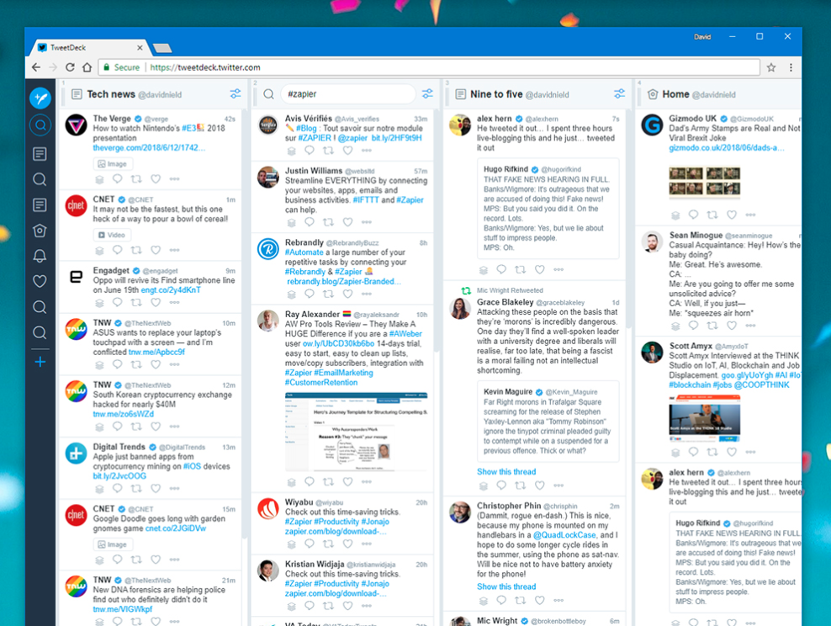Click the #zapier search query field
Screen dimensions: 831x626
[x=347, y=94]
